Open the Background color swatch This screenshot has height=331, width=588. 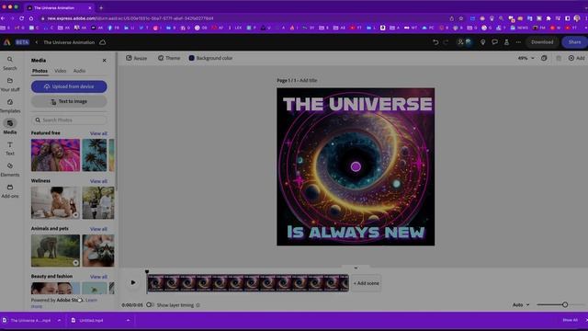tap(210, 58)
